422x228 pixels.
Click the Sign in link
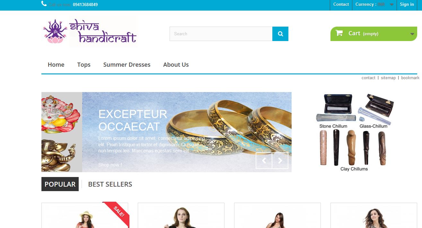(x=407, y=4)
